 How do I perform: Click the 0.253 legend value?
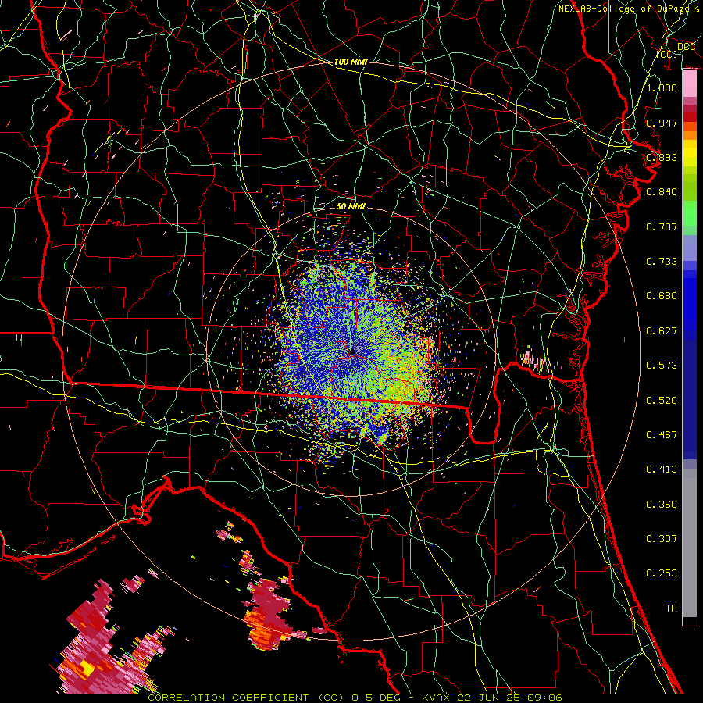point(662,573)
